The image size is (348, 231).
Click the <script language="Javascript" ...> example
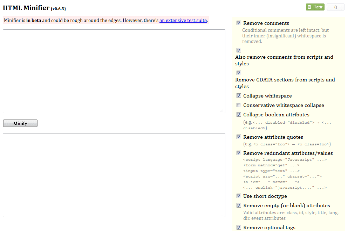(x=285, y=159)
